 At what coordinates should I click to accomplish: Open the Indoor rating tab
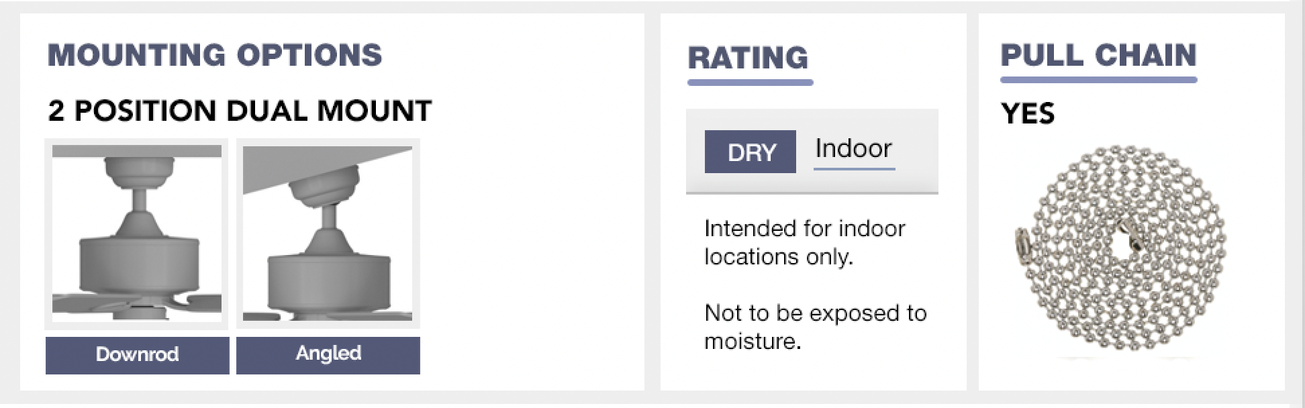(854, 149)
